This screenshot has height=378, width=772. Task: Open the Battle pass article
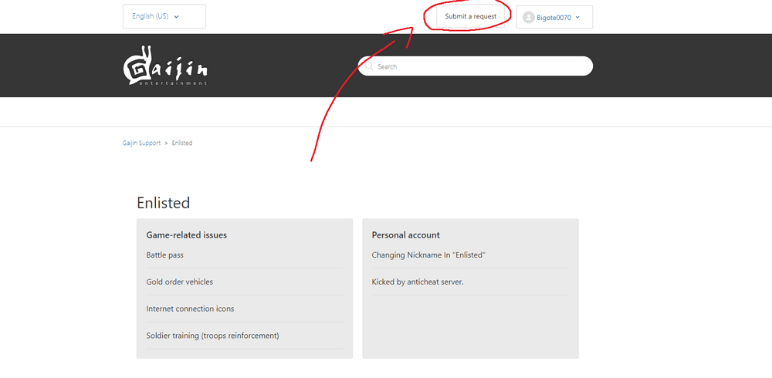click(x=164, y=255)
